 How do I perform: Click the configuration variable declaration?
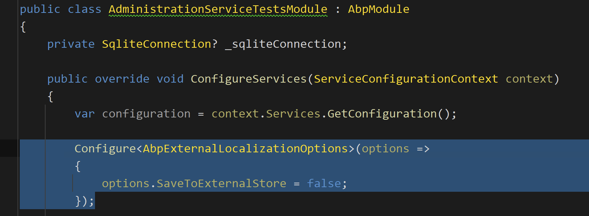pyautogui.click(x=146, y=114)
